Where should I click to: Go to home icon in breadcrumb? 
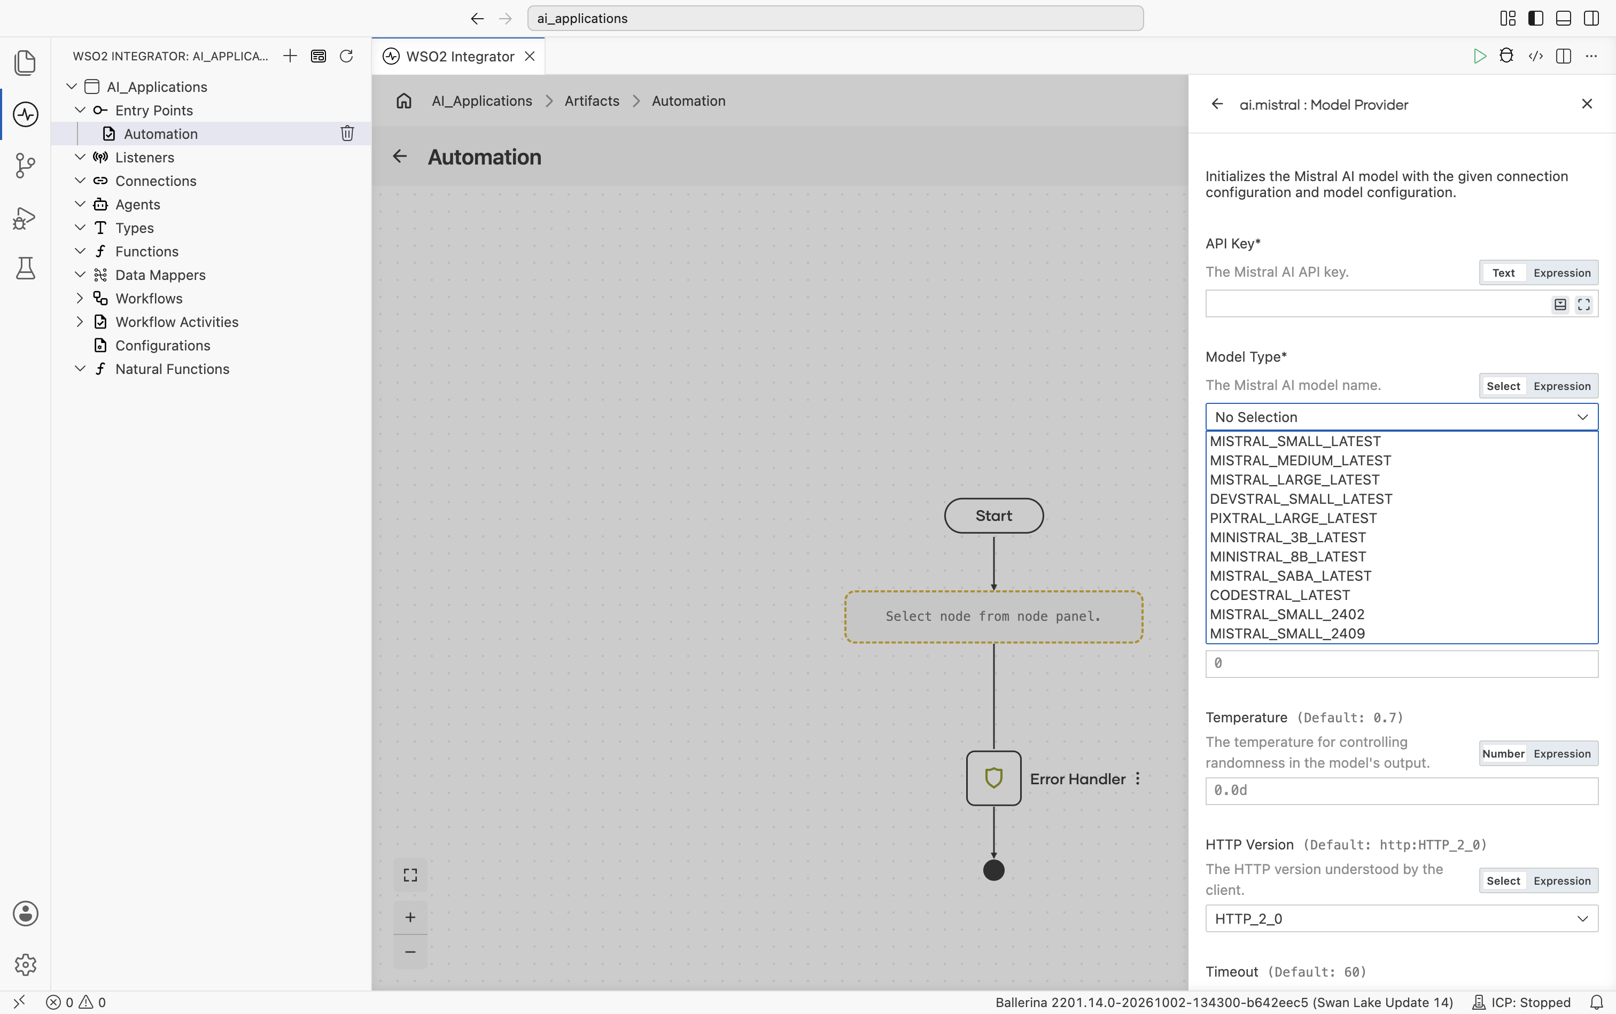pos(404,100)
